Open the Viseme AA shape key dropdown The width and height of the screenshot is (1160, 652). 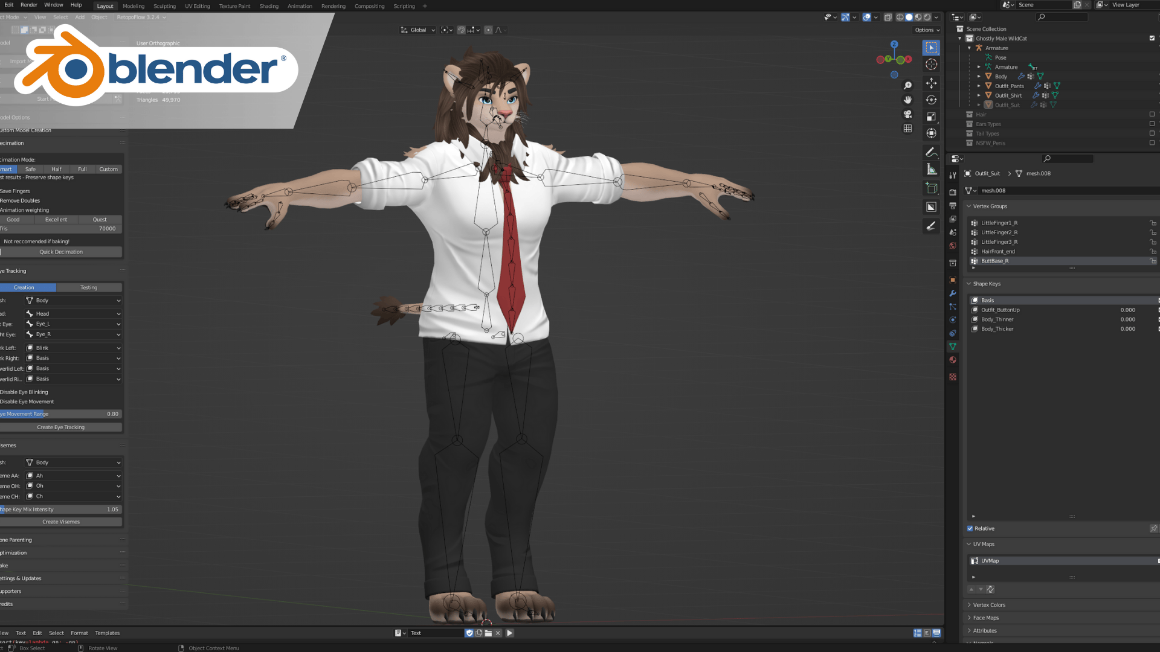[73, 476]
